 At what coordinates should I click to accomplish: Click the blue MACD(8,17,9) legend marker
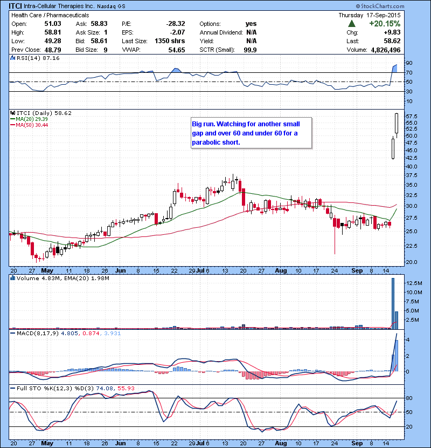click(x=13, y=334)
